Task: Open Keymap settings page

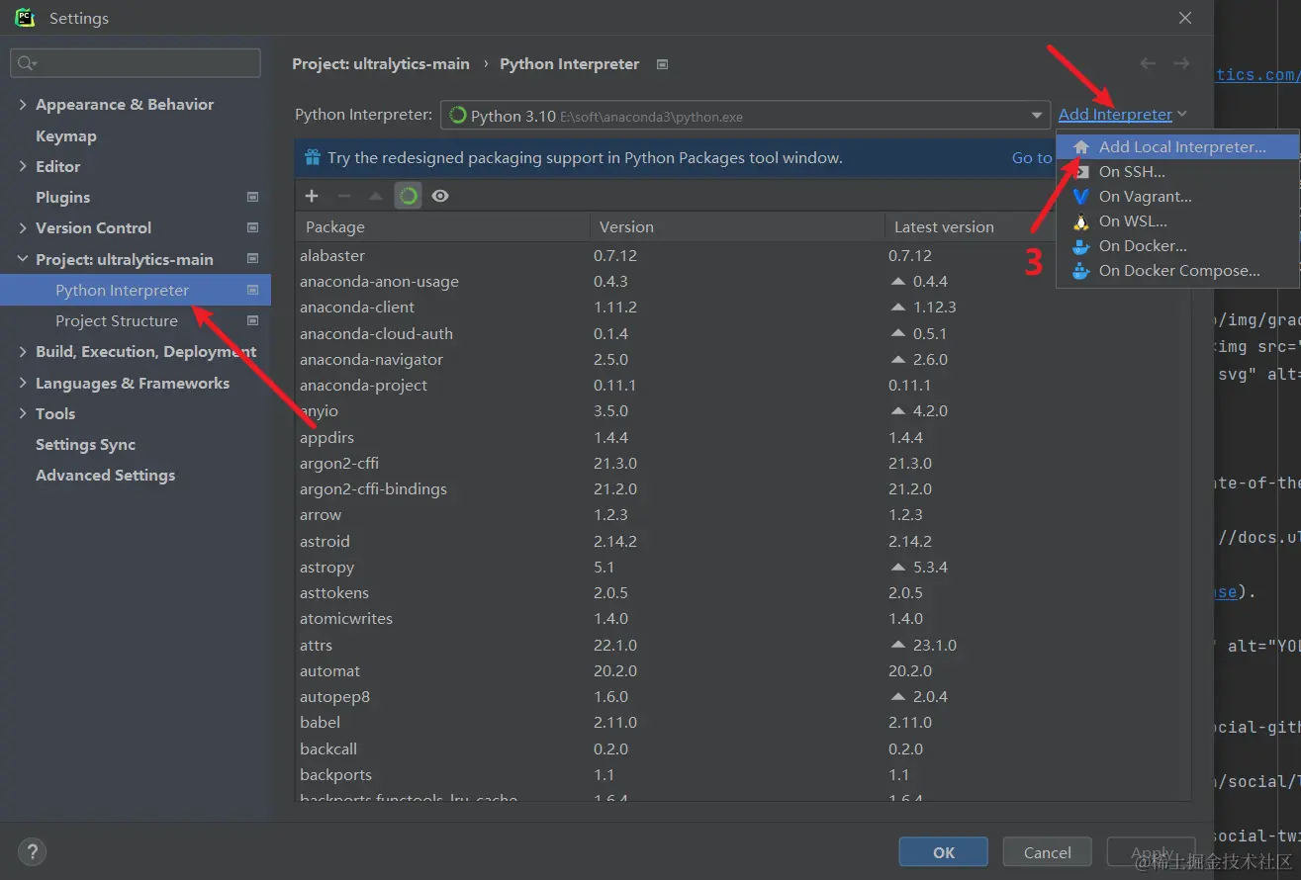Action: click(x=66, y=135)
